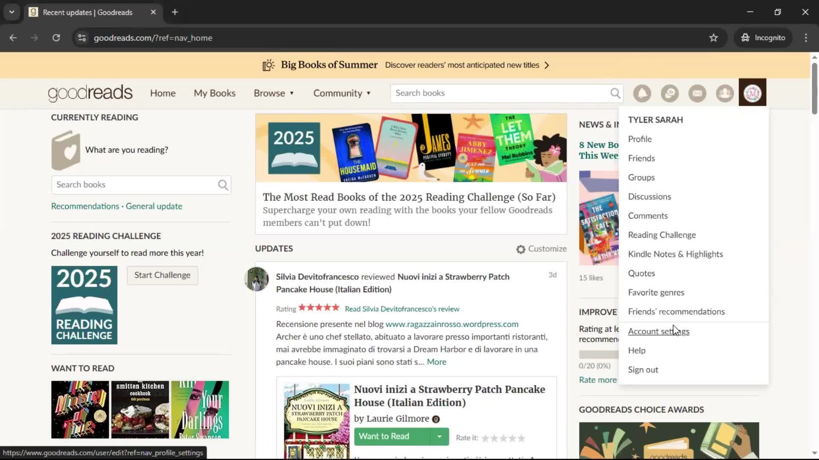The width and height of the screenshot is (819, 460).
Task: Go back to the previous page
Action: tap(13, 38)
